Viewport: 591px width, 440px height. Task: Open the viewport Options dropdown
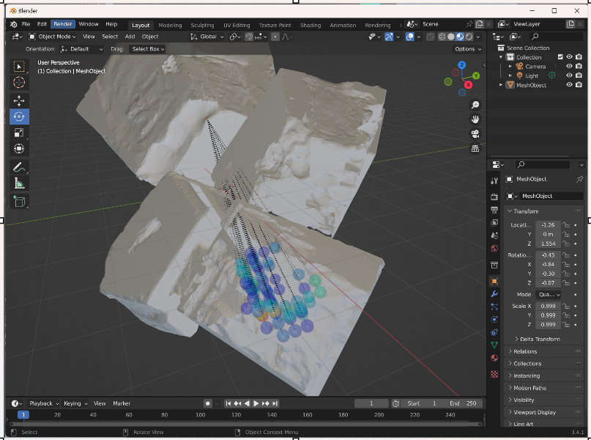(468, 49)
